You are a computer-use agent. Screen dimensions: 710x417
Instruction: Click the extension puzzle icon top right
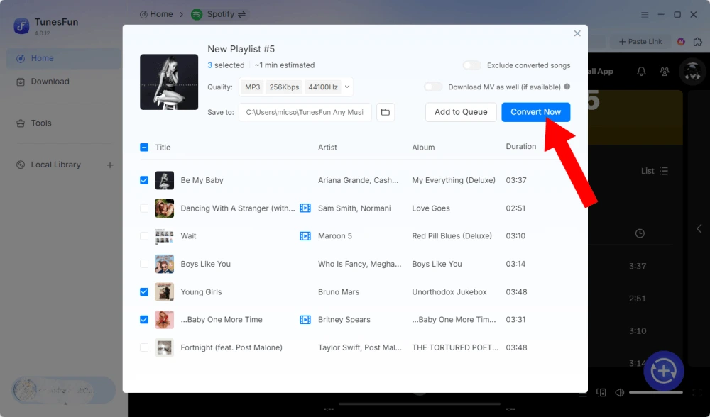tap(698, 42)
